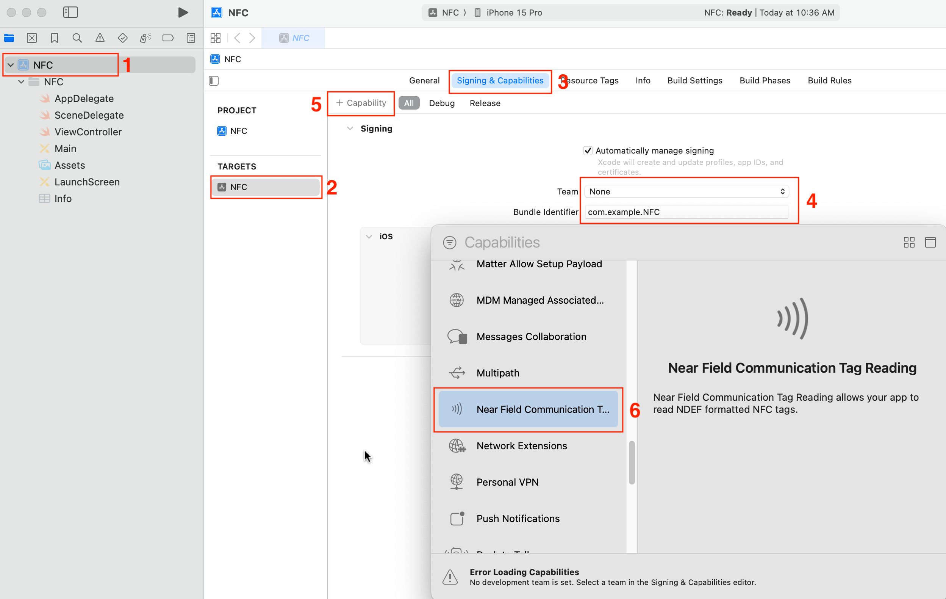Click the editor grid menu icon

tap(215, 38)
